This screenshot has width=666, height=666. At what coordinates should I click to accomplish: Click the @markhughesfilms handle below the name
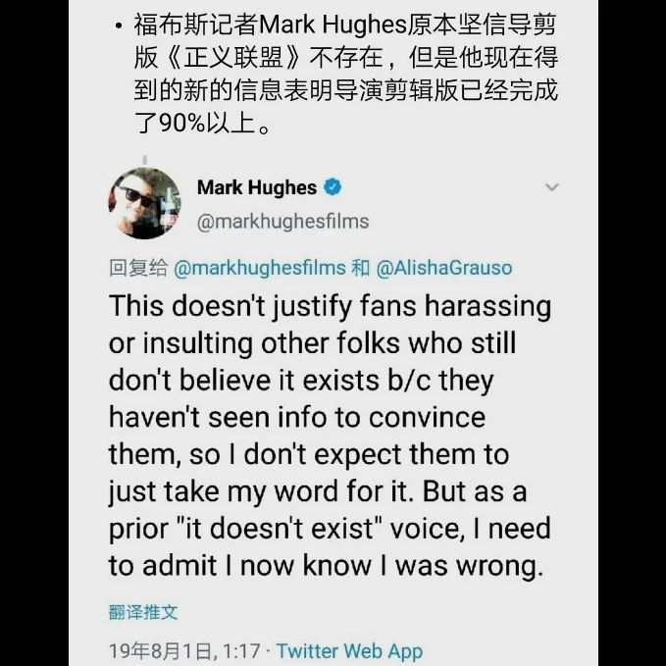pyautogui.click(x=282, y=222)
